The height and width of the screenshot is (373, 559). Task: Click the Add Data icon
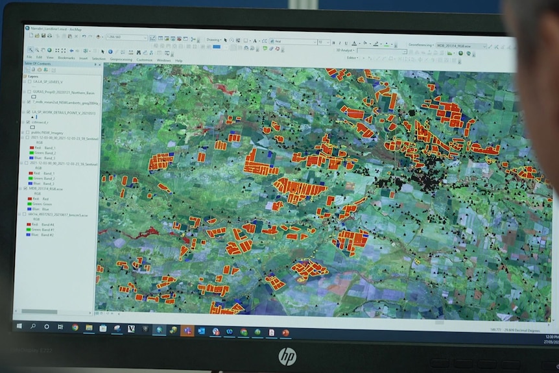(x=98, y=37)
